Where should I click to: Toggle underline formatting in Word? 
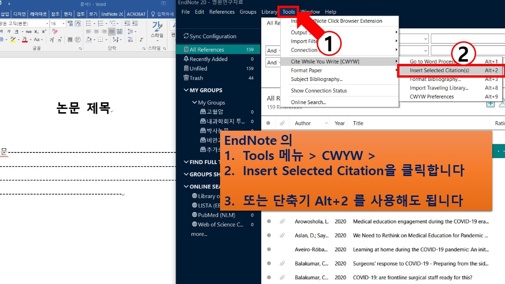[x=17, y=32]
